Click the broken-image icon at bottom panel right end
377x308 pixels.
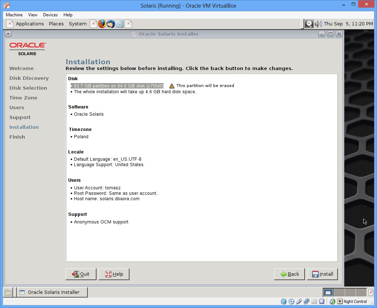coord(371,292)
